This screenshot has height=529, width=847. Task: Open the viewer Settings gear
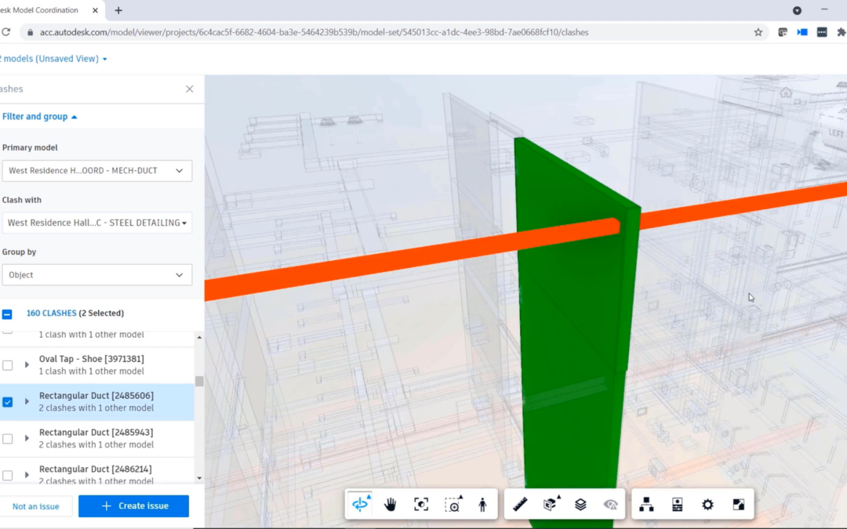click(706, 505)
